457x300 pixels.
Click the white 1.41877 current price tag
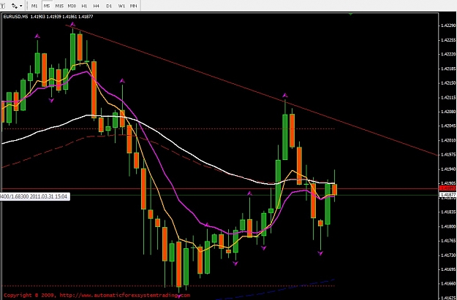point(447,194)
